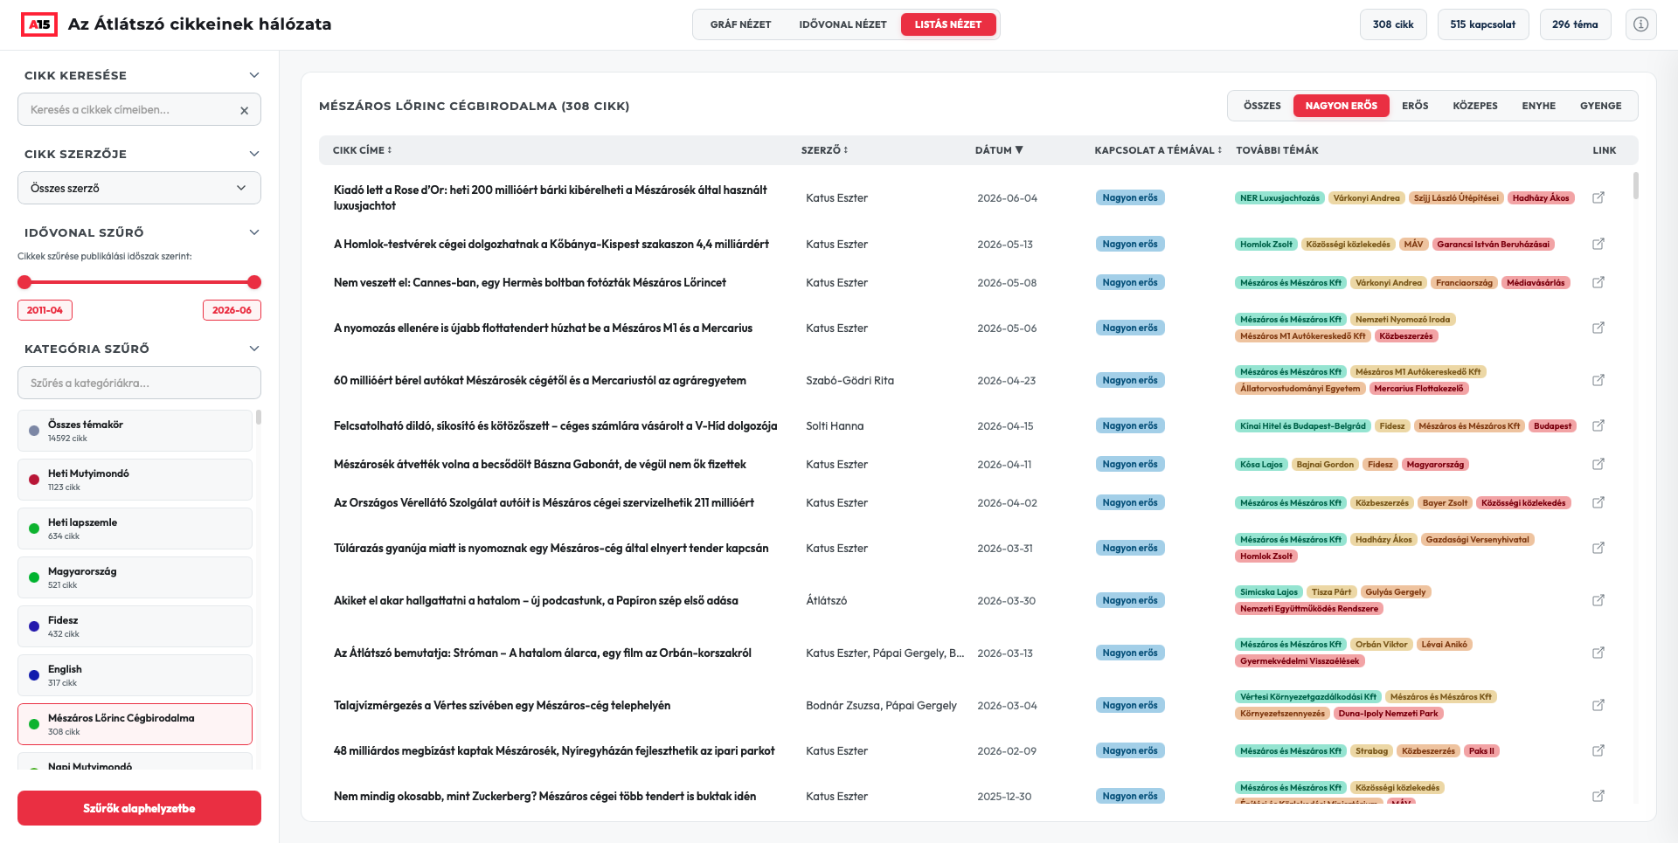
Task: Click the category filter input field
Action: point(139,383)
